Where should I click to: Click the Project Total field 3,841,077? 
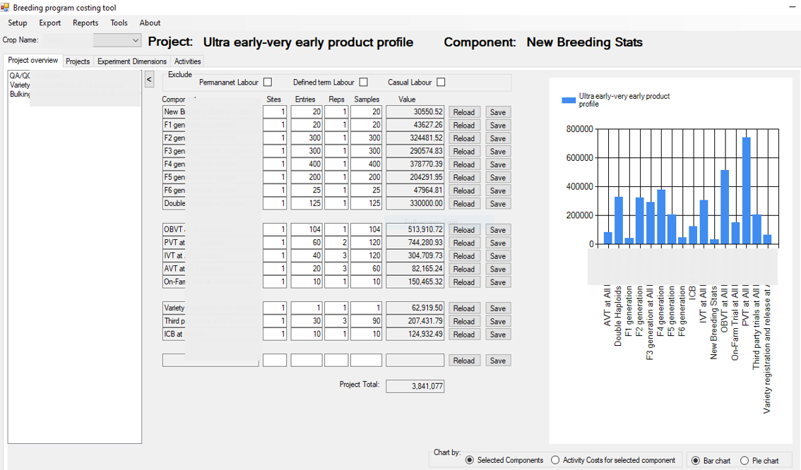415,386
